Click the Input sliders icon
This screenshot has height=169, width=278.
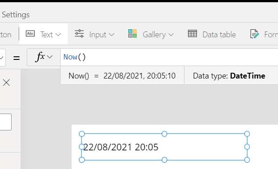click(79, 34)
